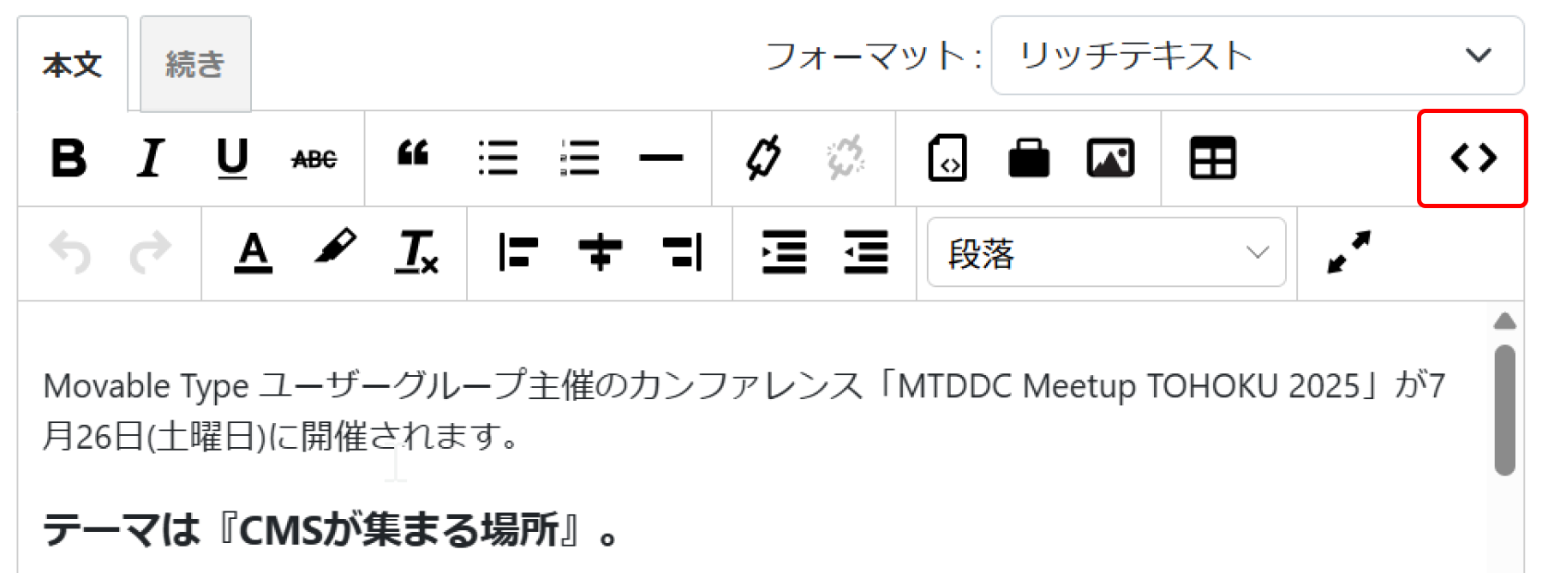Insert a link with chain icon
This screenshot has height=573, width=1542.
pyautogui.click(x=763, y=158)
